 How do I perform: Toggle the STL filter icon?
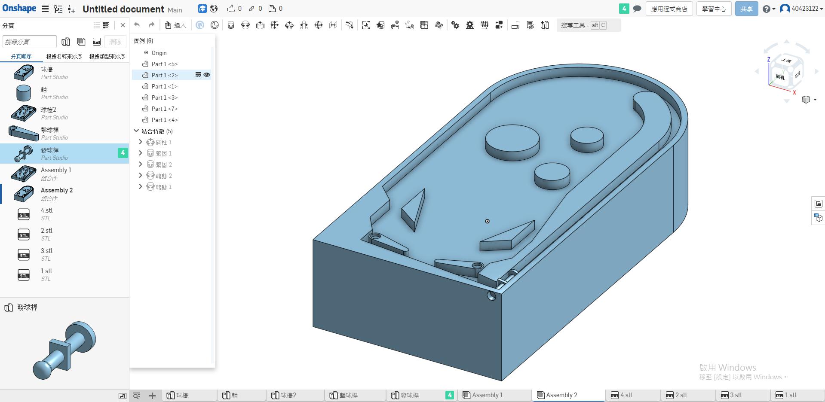coord(97,42)
